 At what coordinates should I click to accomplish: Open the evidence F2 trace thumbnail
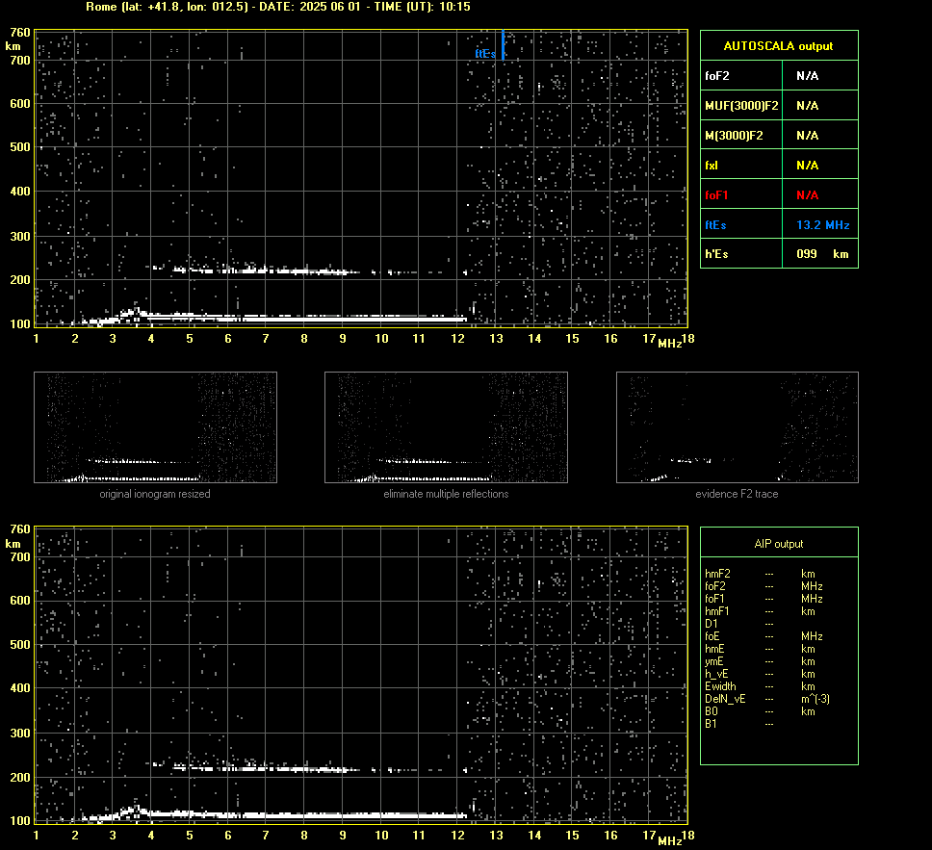tap(738, 427)
